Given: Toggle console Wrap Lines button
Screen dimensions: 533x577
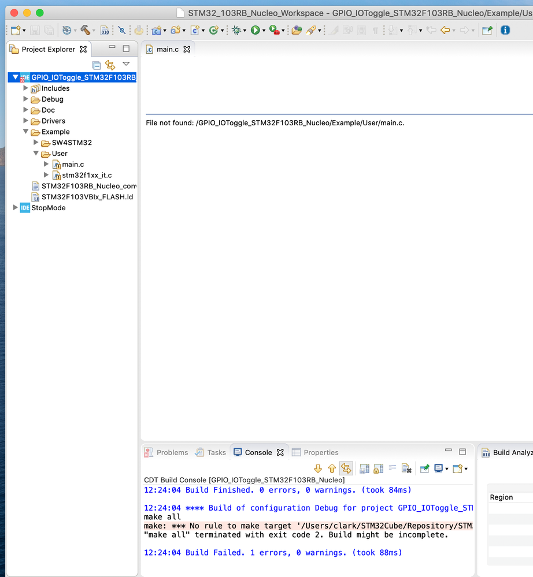Looking at the screenshot, I should 393,468.
